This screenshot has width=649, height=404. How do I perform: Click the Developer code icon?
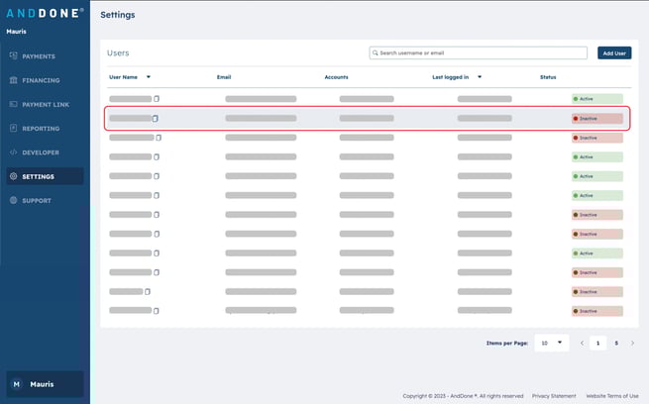[13, 152]
